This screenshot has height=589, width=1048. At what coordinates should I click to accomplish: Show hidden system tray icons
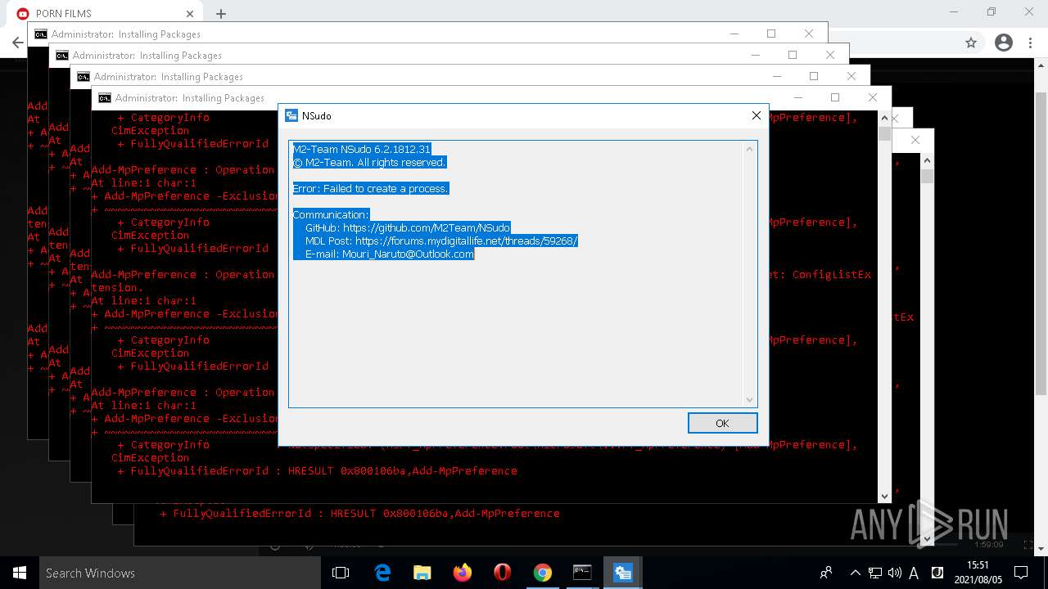(x=855, y=573)
